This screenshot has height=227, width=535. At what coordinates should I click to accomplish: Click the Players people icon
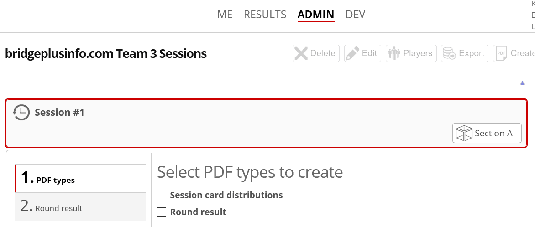click(394, 53)
